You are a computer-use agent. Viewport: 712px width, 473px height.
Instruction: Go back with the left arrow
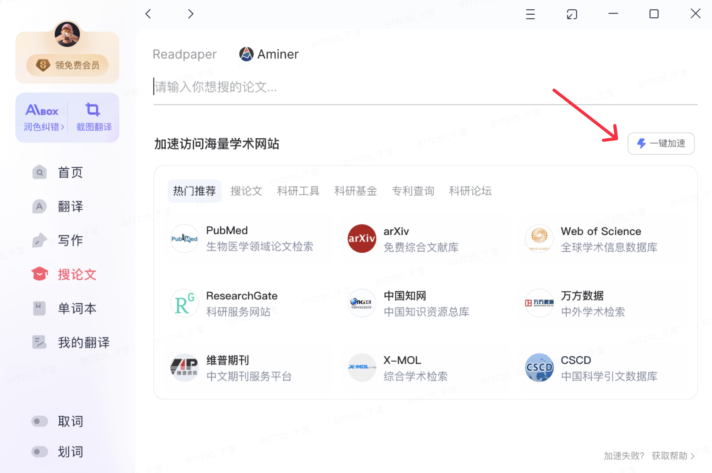[148, 14]
